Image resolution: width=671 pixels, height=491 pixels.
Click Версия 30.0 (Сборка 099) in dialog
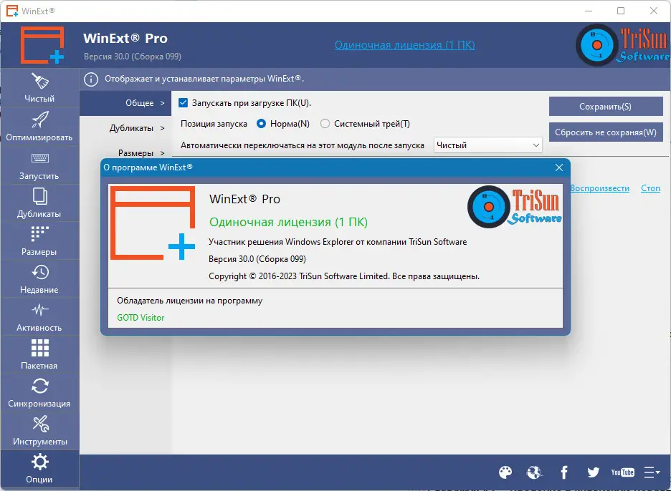(x=257, y=259)
